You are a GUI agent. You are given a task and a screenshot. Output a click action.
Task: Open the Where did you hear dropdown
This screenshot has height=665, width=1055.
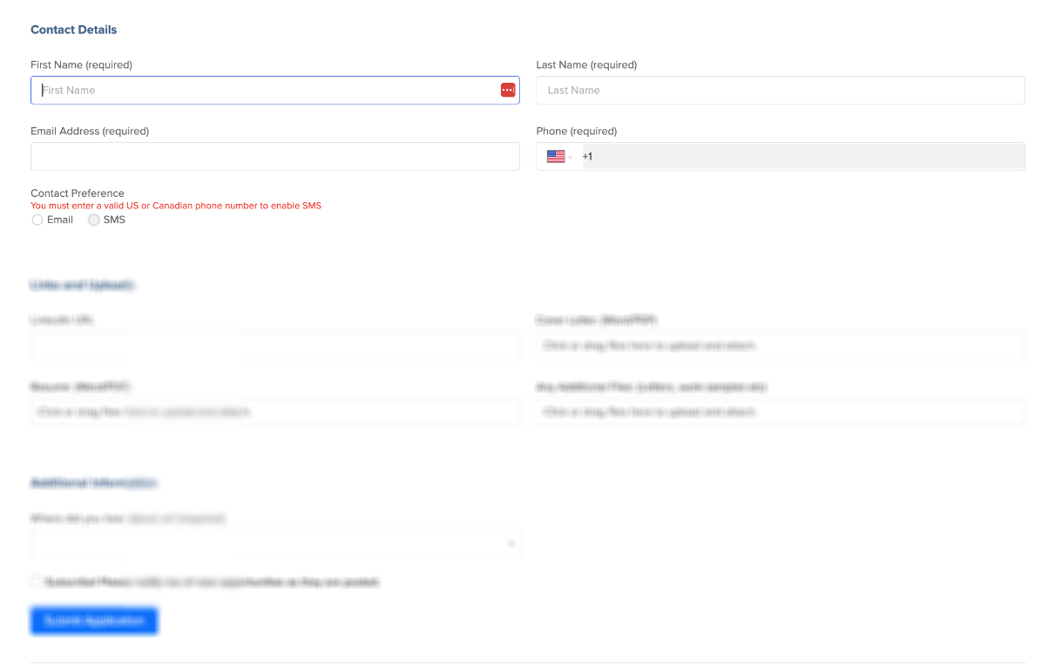[276, 544]
